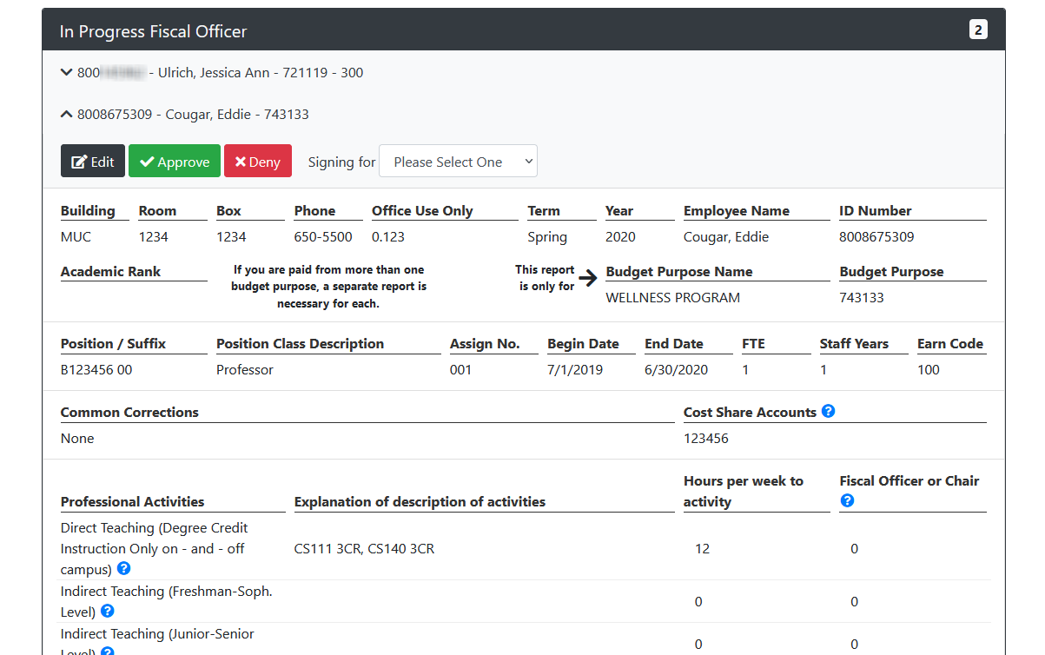The height and width of the screenshot is (655, 1045).
Task: Click help icon under Fiscal Officer or Chair
Action: tap(848, 500)
